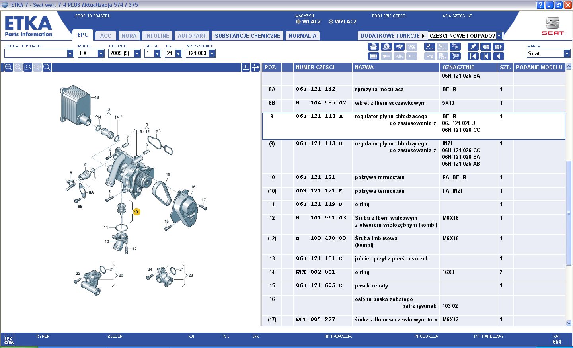Click the plain back arrow icon
This screenshot has height=348, width=573.
pyautogui.click(x=499, y=56)
